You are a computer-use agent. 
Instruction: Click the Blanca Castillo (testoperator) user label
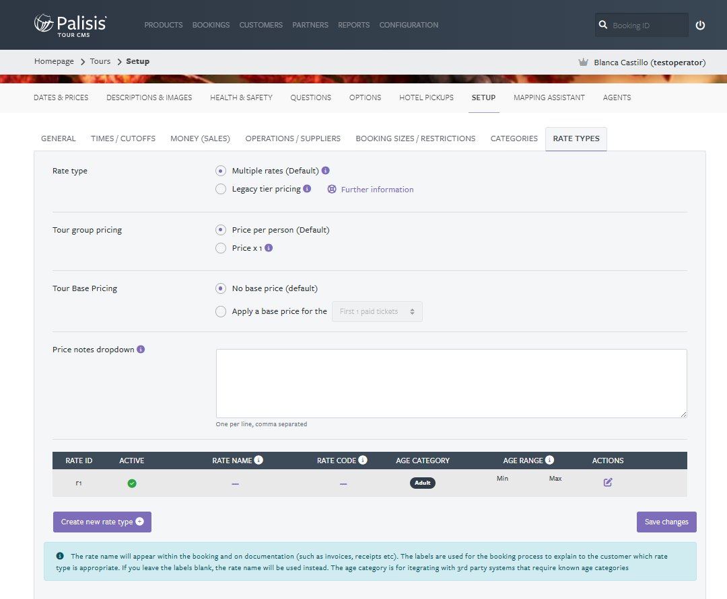pos(650,62)
